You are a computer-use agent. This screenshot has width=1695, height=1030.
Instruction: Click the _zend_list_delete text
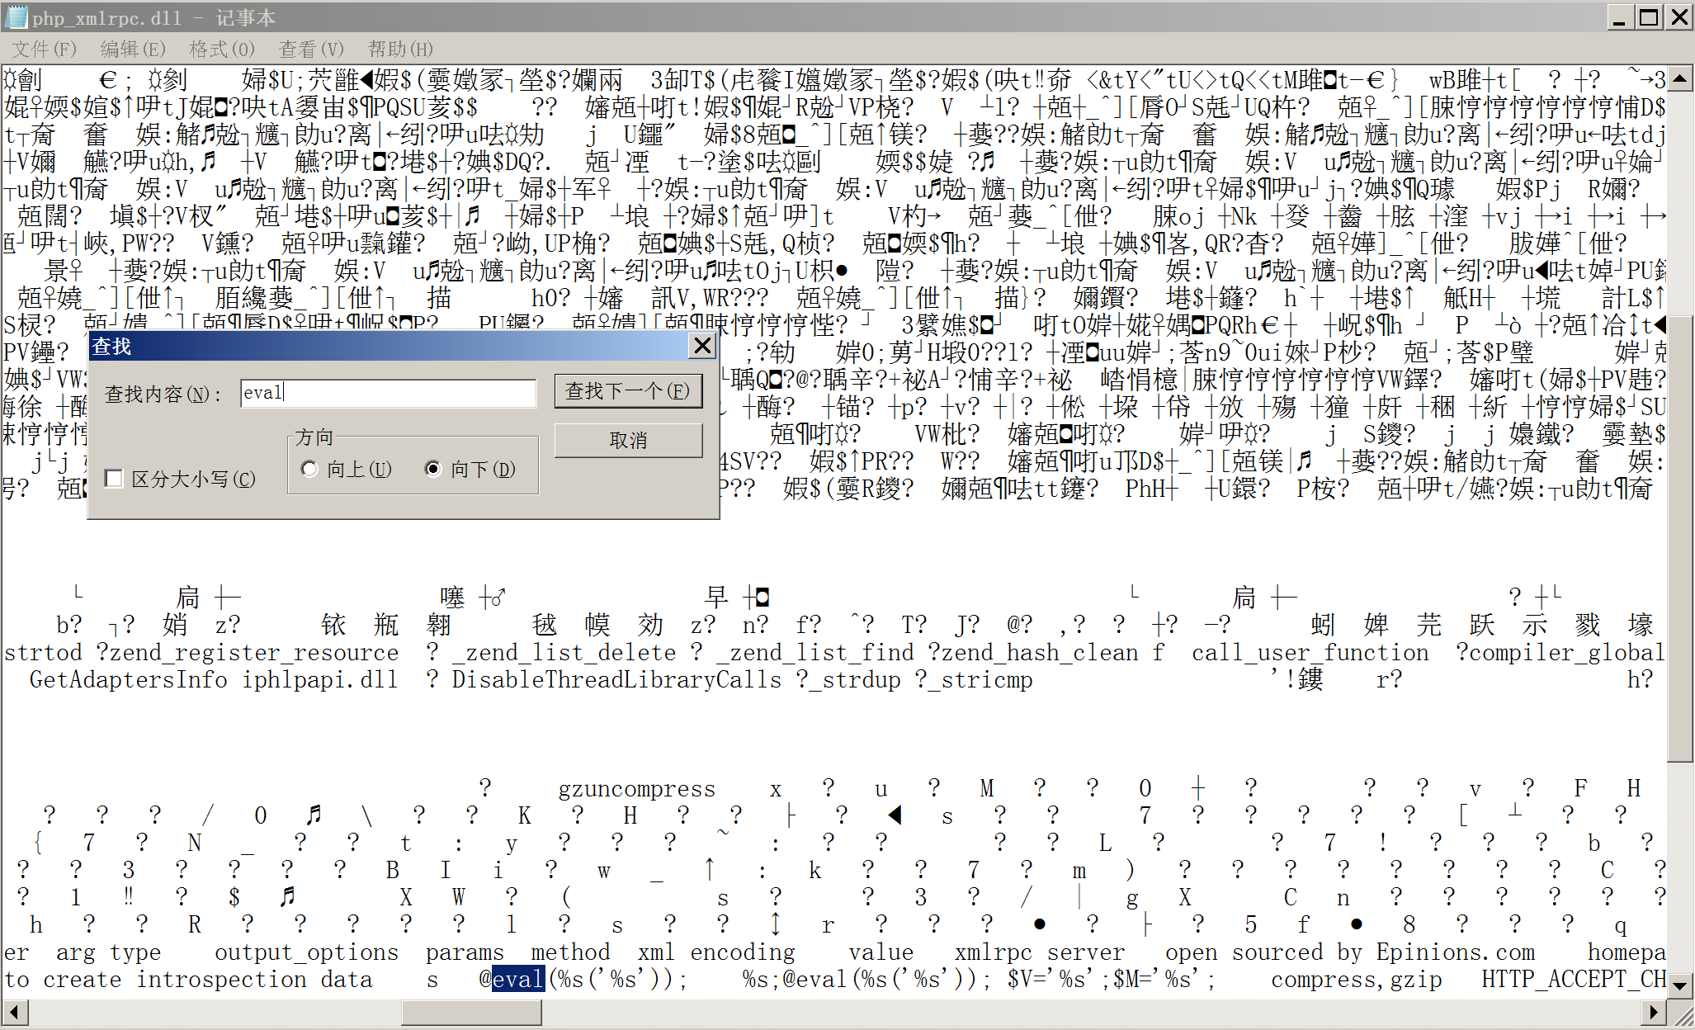click(564, 652)
